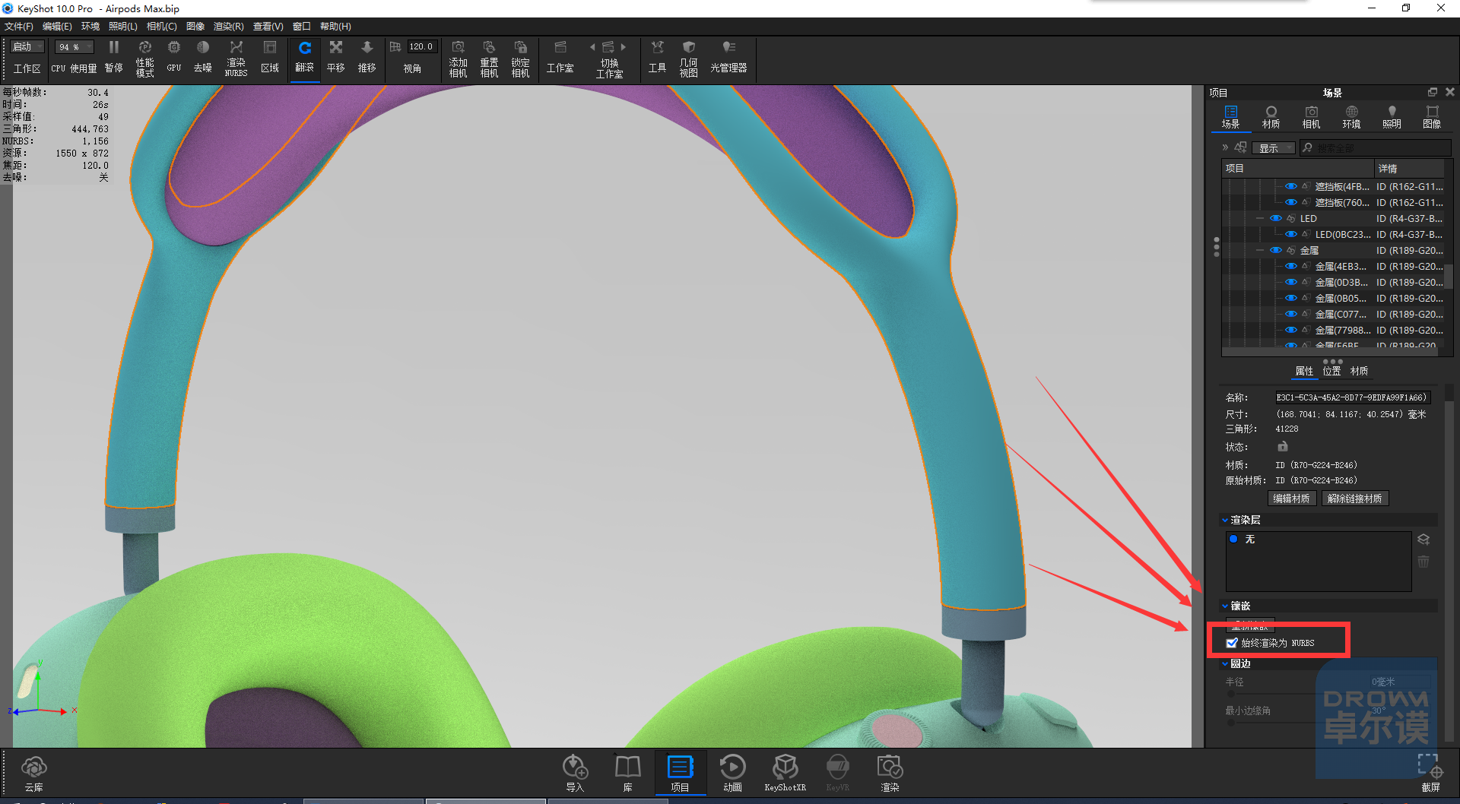Open the KeyShotXR wizard icon
Image resolution: width=1460 pixels, height=804 pixels.
point(785,774)
